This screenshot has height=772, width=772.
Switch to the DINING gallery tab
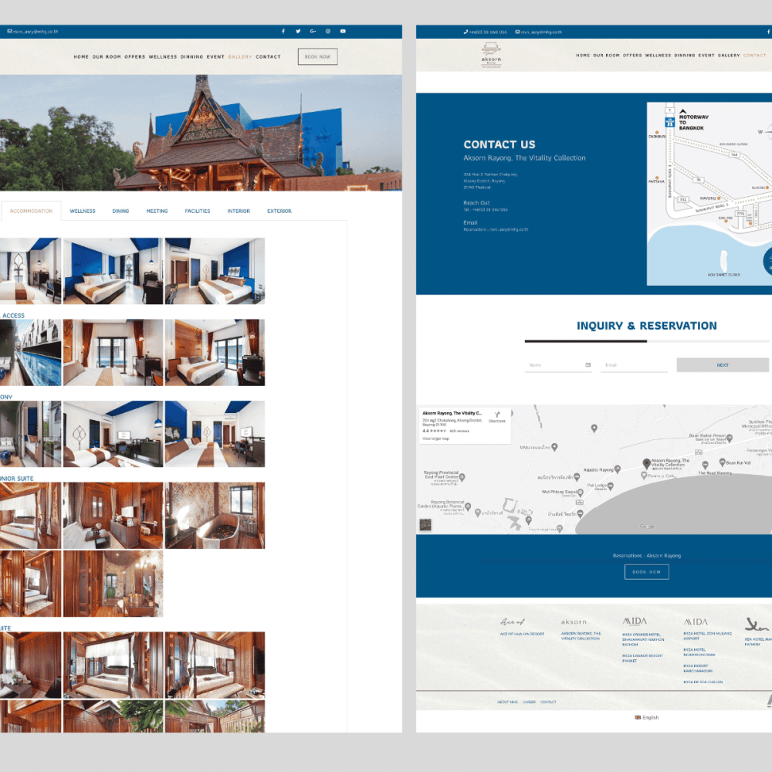120,211
